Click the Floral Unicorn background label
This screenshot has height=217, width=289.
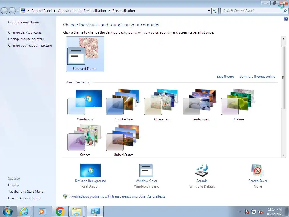point(90,186)
